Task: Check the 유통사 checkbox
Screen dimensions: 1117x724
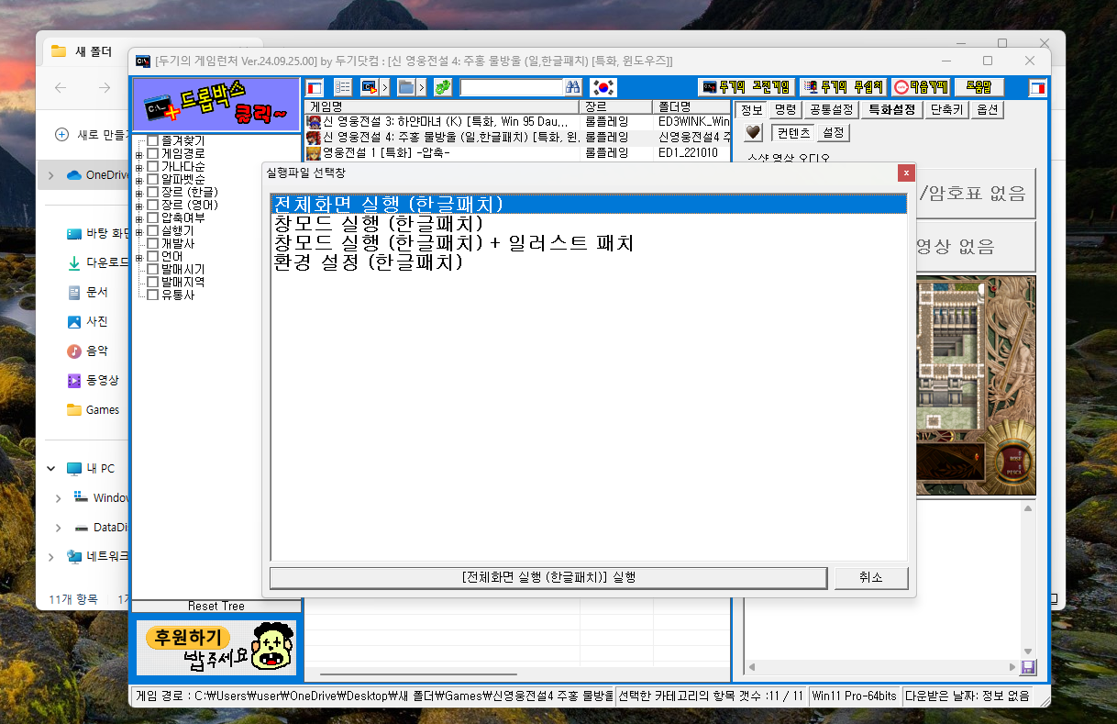Action: click(x=153, y=295)
